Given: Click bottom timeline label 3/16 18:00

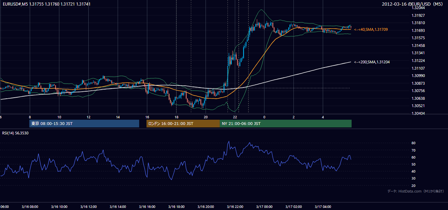Looking at the screenshot, I should [176, 207].
